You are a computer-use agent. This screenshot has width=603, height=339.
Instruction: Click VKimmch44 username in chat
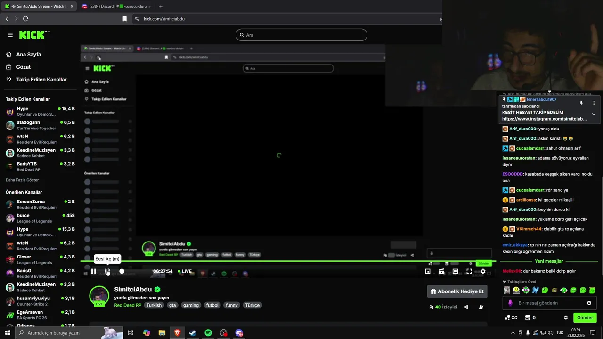(x=529, y=229)
